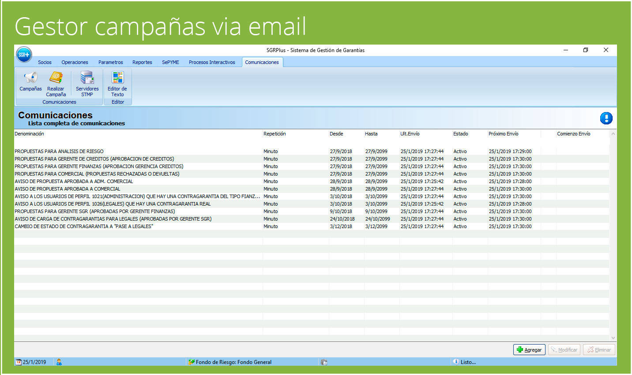
Task: Click the Fondo de Riesgo status bar icon
Action: 190,362
